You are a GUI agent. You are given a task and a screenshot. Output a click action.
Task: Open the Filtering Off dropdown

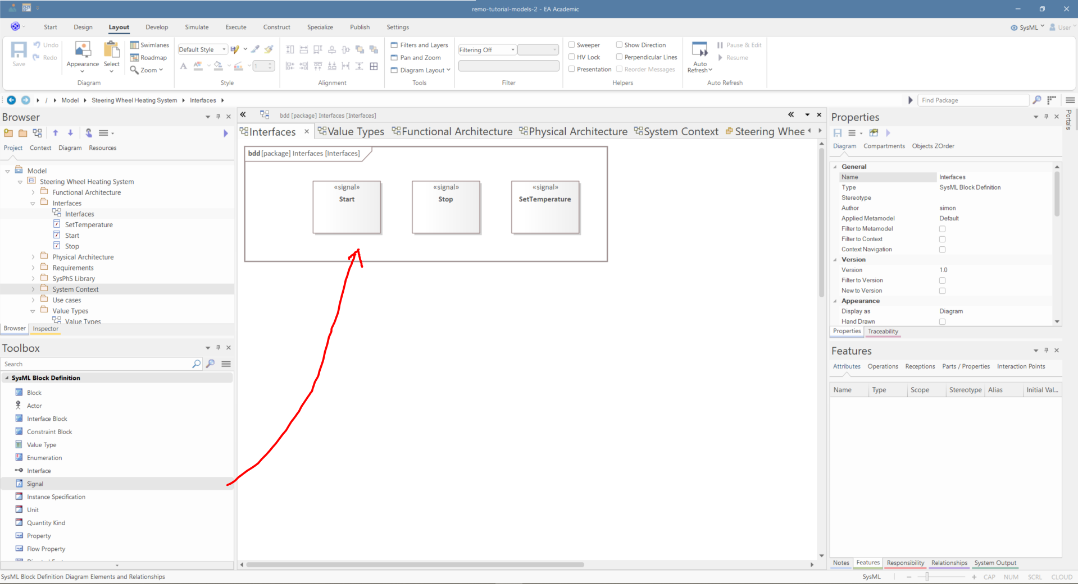click(x=487, y=50)
